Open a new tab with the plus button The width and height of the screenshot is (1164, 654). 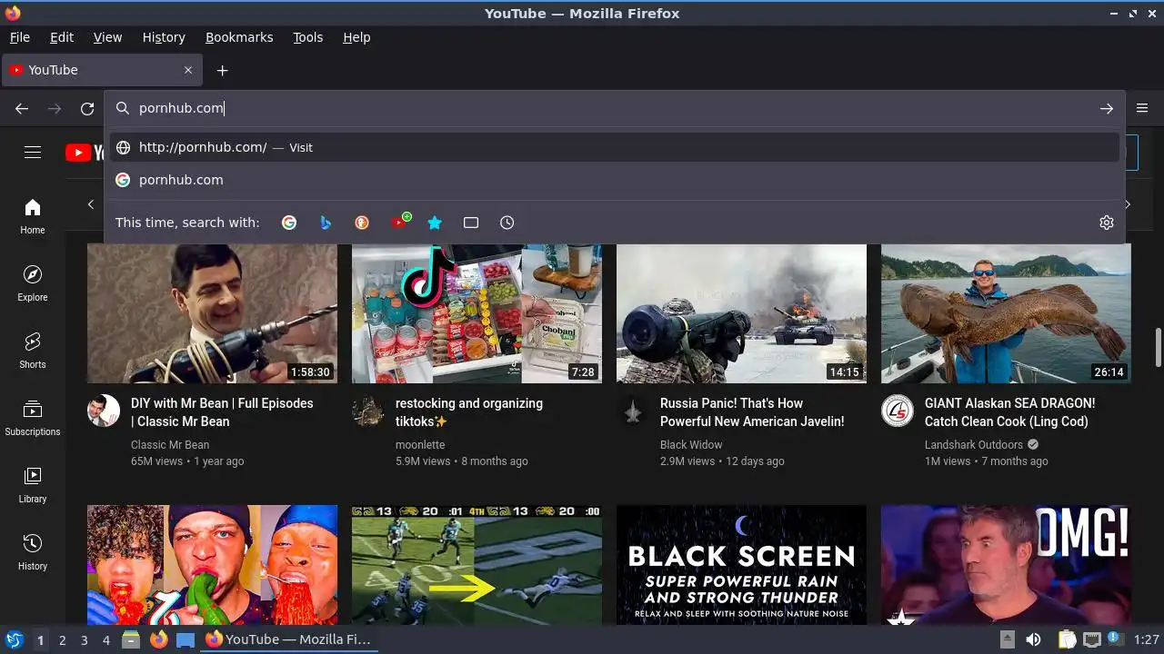pos(222,70)
